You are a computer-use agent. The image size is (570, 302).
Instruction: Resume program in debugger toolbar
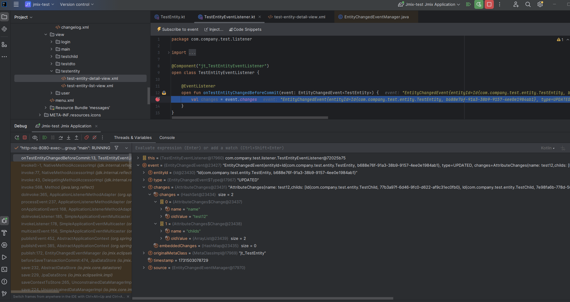click(x=45, y=138)
